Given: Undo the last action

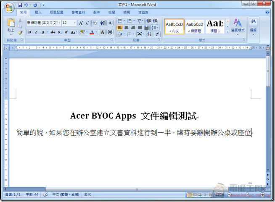Looking at the screenshot, I should pos(26,5).
